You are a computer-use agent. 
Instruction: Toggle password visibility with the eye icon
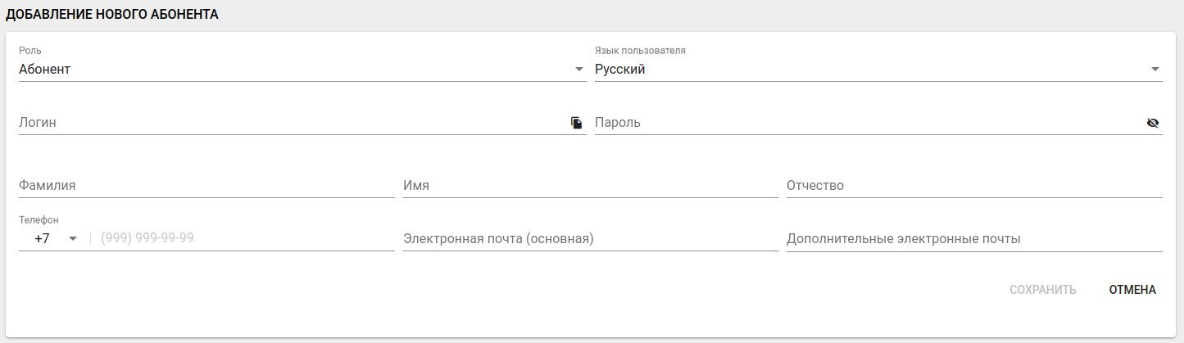pos(1153,123)
